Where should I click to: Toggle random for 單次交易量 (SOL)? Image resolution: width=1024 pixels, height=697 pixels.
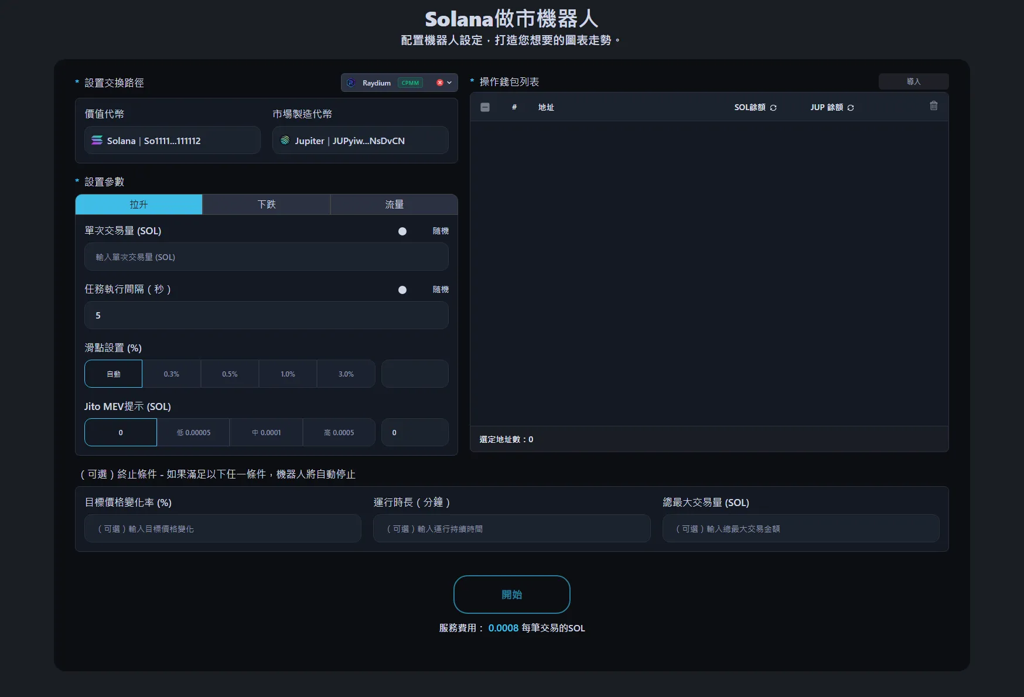click(402, 231)
